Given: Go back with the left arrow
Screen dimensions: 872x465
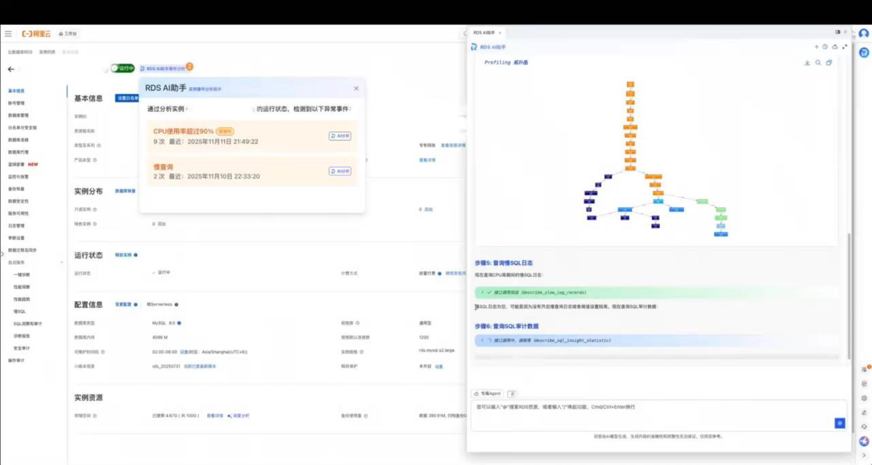Looking at the screenshot, I should (x=11, y=69).
